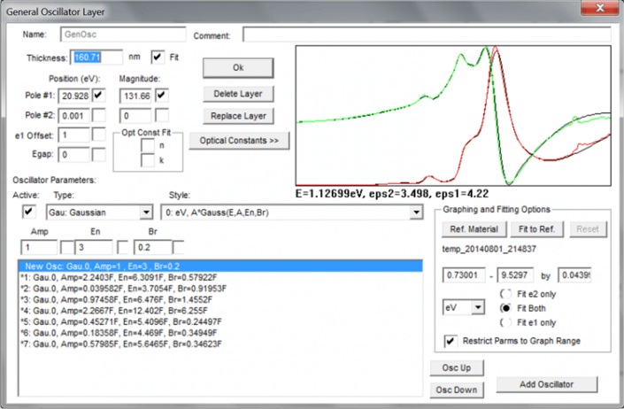
Task: Uncheck Pole #1 position fit checkbox
Action: point(99,95)
